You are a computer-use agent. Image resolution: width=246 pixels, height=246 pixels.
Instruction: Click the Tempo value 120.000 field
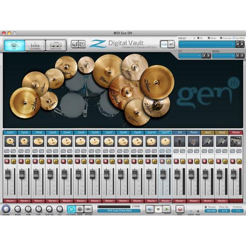click(211, 211)
